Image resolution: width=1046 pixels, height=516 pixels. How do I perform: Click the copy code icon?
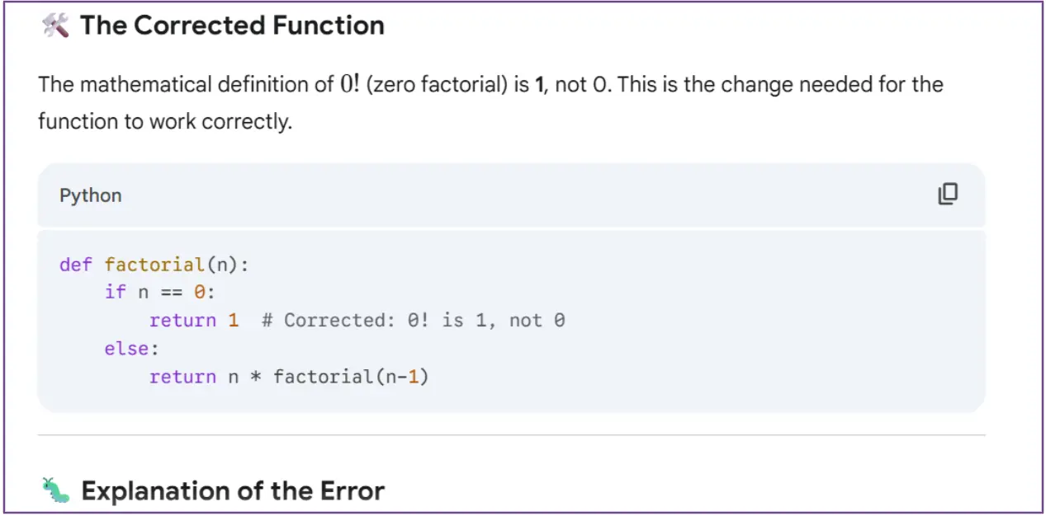coord(948,194)
